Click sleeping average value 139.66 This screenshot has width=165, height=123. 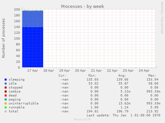[x=123, y=80]
